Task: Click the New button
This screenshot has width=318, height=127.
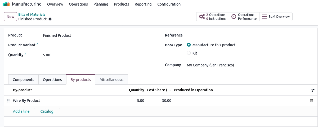Action: tap(10, 17)
